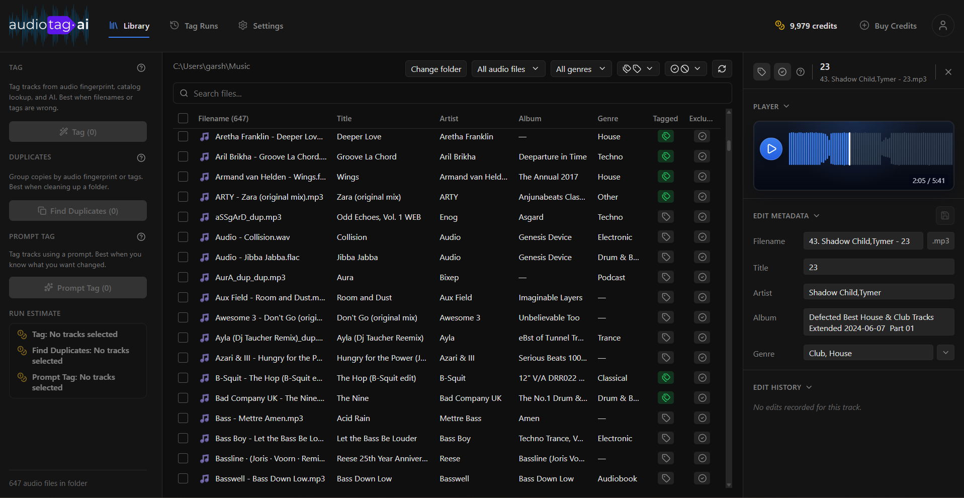Click the refresh folder icon
The height and width of the screenshot is (498, 964).
722,69
